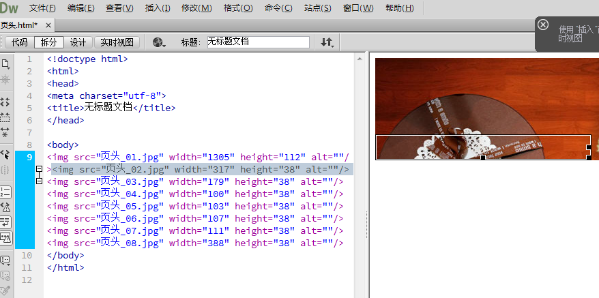The height and width of the screenshot is (298, 599).
Task: Collapse the upper code fold marker on line 9
Action: click(39, 169)
